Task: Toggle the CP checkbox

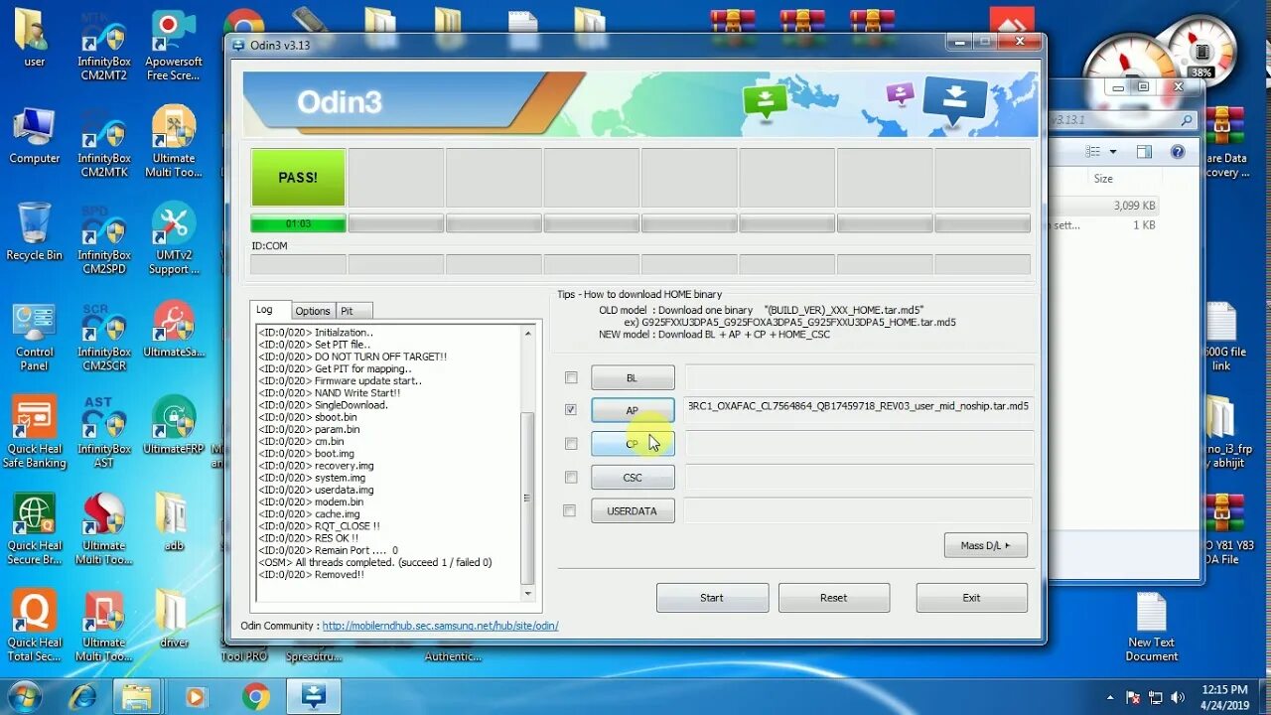Action: point(571,443)
